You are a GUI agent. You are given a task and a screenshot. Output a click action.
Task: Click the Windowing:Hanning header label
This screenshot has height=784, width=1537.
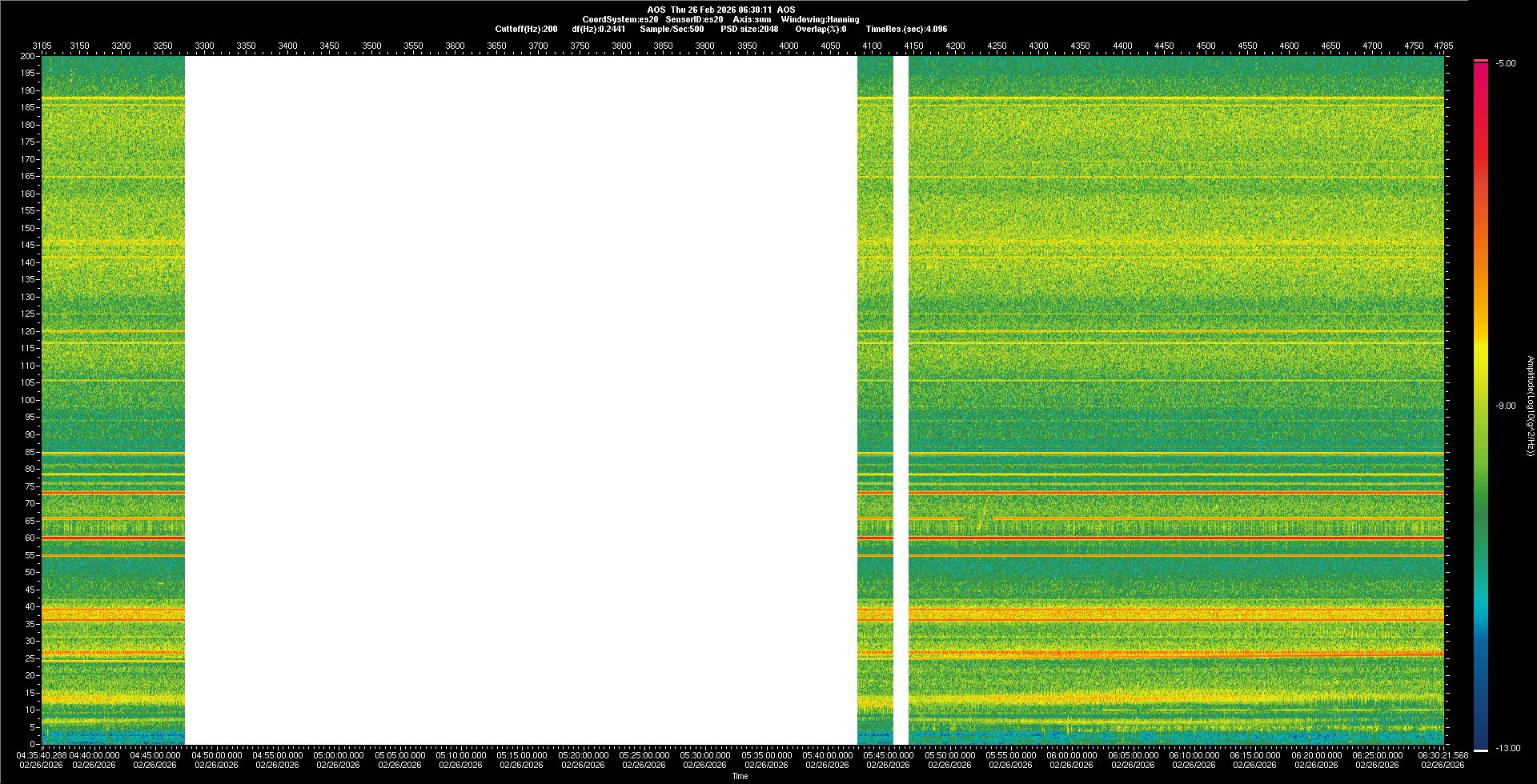coord(820,19)
